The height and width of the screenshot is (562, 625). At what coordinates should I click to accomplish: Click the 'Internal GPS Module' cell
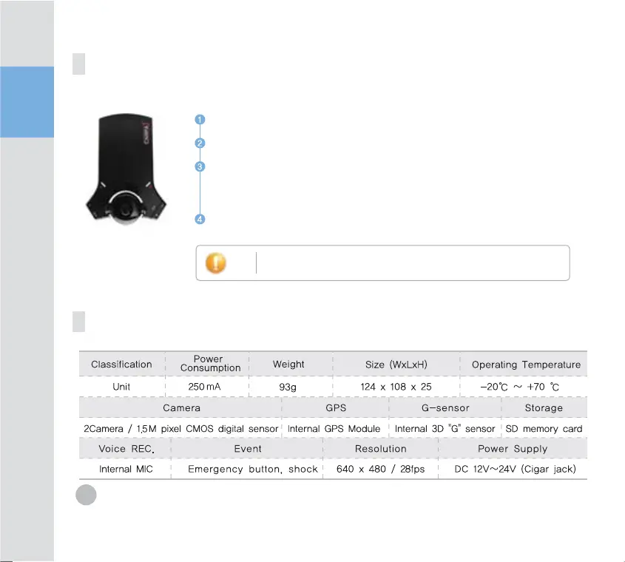coord(334,428)
